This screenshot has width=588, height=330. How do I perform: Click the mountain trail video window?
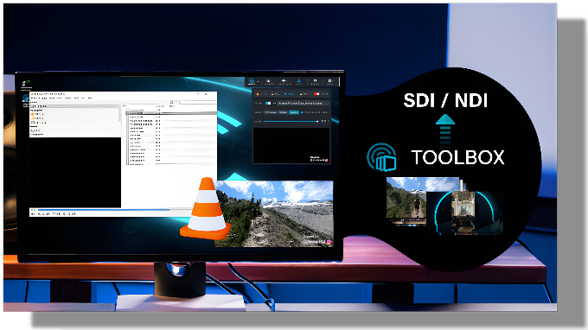pyautogui.click(x=273, y=213)
